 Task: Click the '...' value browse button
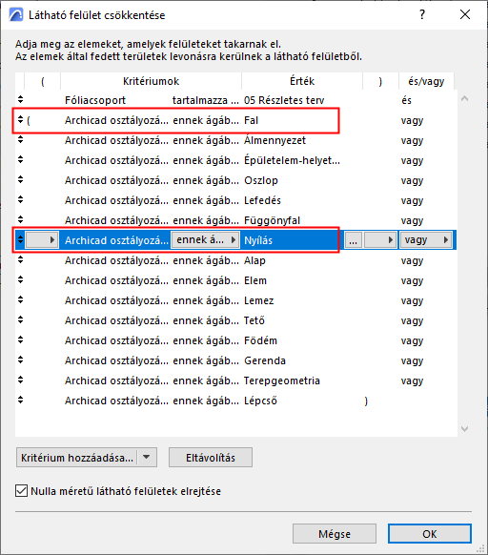click(x=354, y=240)
